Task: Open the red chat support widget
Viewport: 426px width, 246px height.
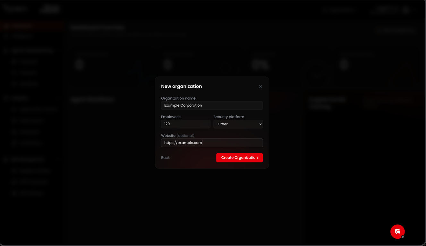Action: [x=397, y=232]
